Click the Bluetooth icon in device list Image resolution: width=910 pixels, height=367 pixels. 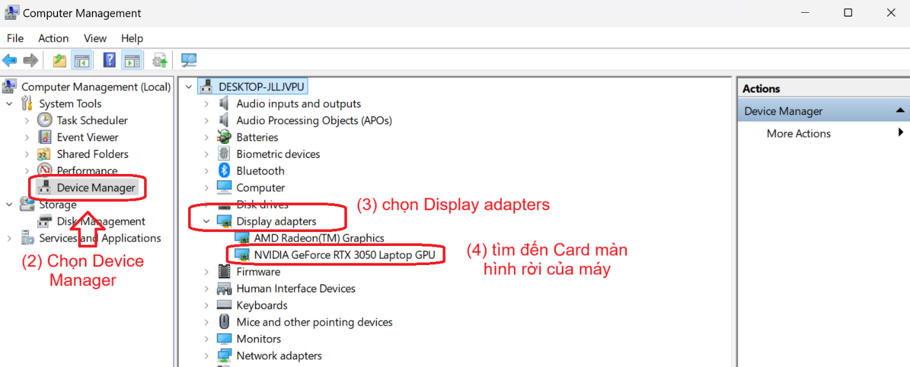click(224, 171)
